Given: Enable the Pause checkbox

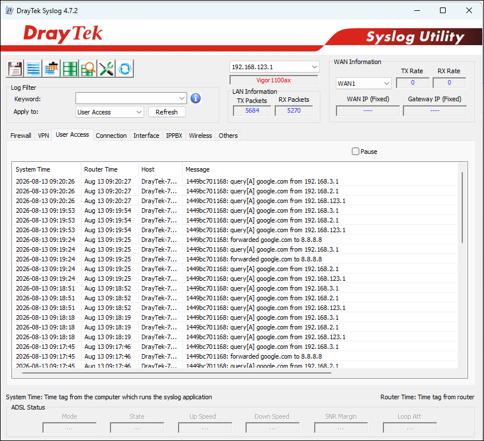Looking at the screenshot, I should click(x=355, y=152).
